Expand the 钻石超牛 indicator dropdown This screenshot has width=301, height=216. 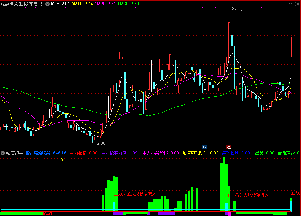click(x=3, y=153)
